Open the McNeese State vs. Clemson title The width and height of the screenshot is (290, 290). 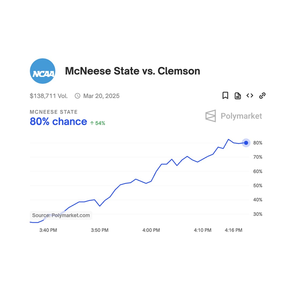tap(132, 71)
